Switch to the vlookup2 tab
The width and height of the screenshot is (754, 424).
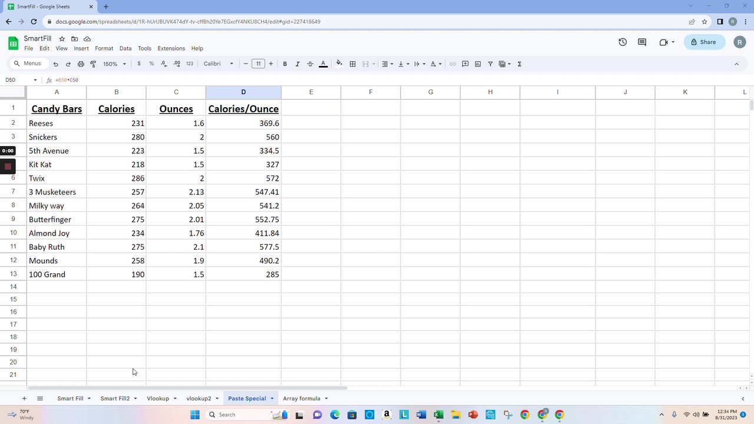pos(199,399)
